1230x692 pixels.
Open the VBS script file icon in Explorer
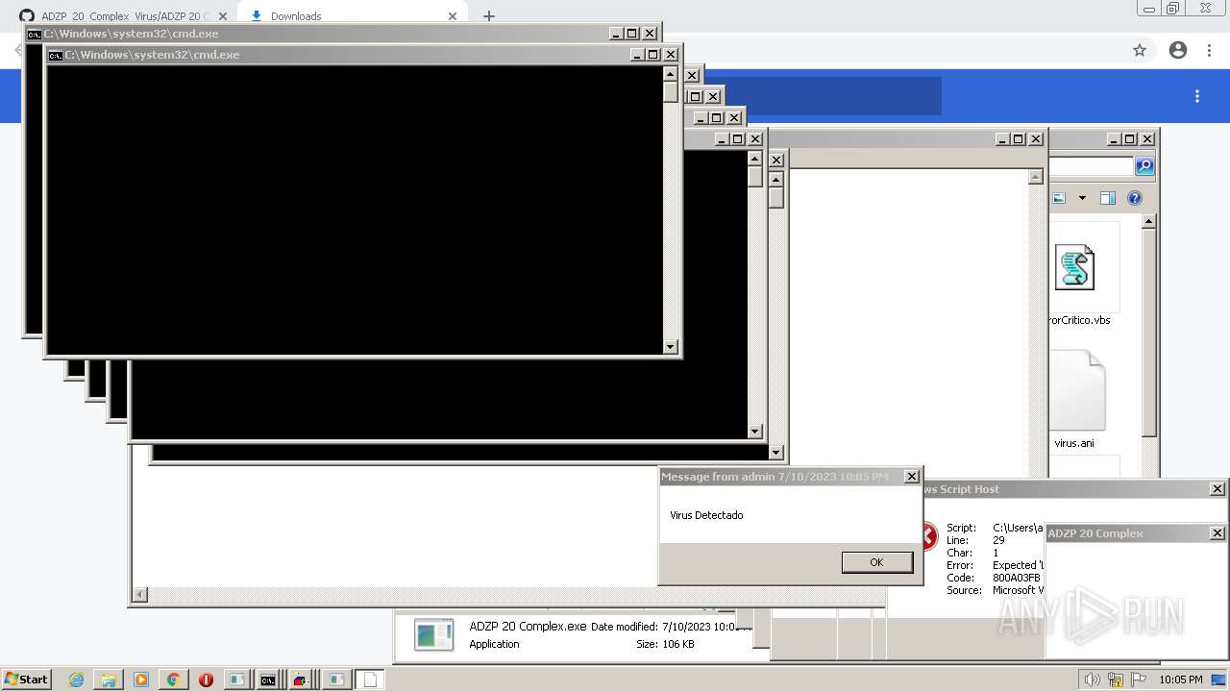[x=1074, y=267]
